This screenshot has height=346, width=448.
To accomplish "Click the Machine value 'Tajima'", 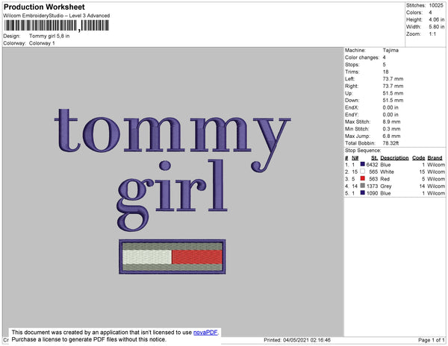I will [x=391, y=50].
